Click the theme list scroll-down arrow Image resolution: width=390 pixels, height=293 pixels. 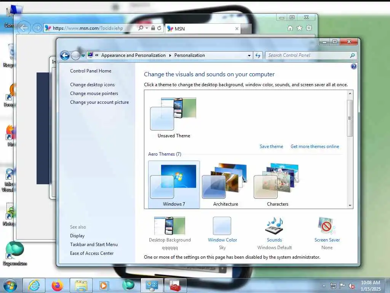350,206
